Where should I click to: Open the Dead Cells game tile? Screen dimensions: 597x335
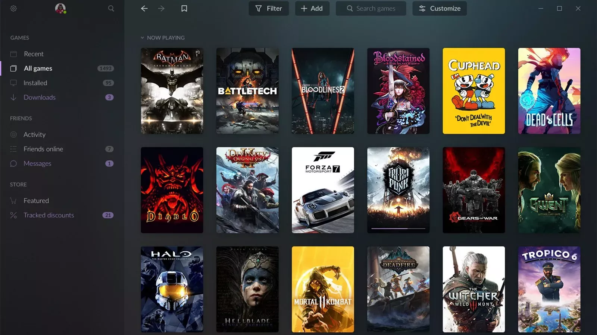pyautogui.click(x=549, y=91)
